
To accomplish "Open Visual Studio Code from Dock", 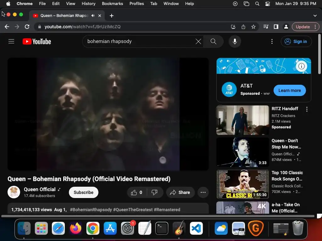I will 196,228.
